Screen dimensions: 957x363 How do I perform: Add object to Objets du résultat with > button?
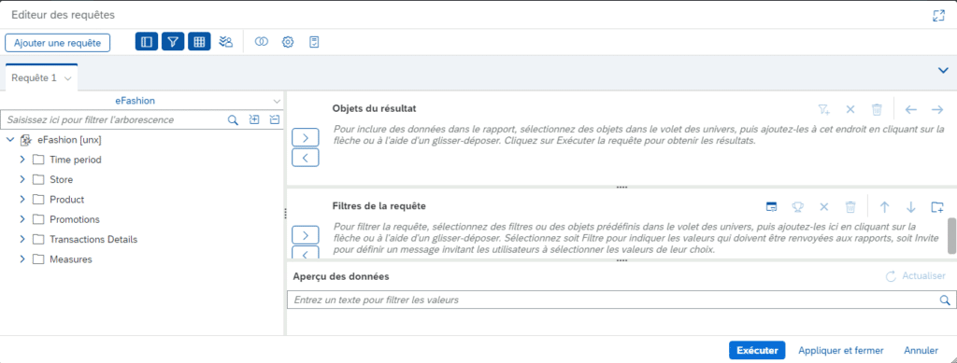[x=306, y=138]
